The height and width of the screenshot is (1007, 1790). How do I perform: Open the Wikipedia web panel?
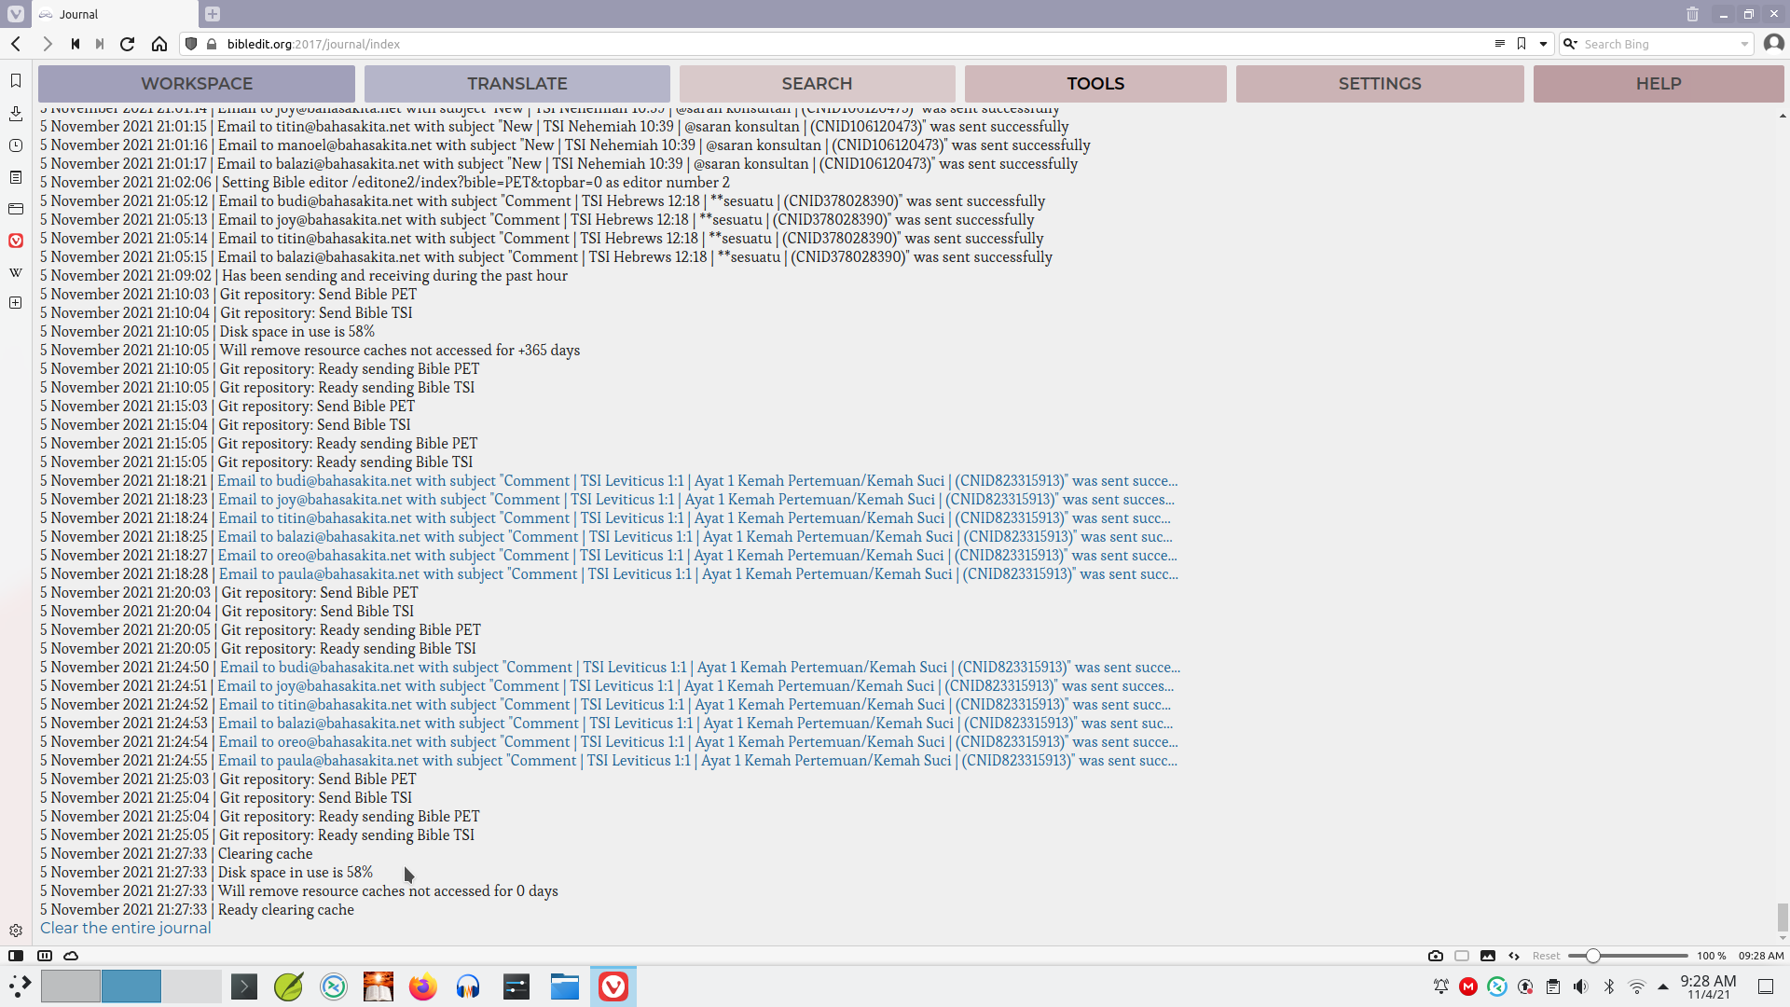tap(15, 272)
